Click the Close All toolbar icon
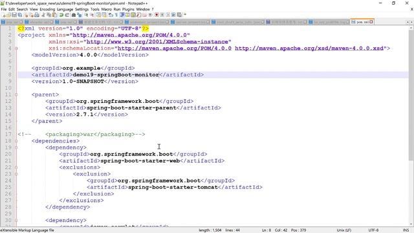Screen dimensions: 414x233 pyautogui.click(x=32, y=15)
